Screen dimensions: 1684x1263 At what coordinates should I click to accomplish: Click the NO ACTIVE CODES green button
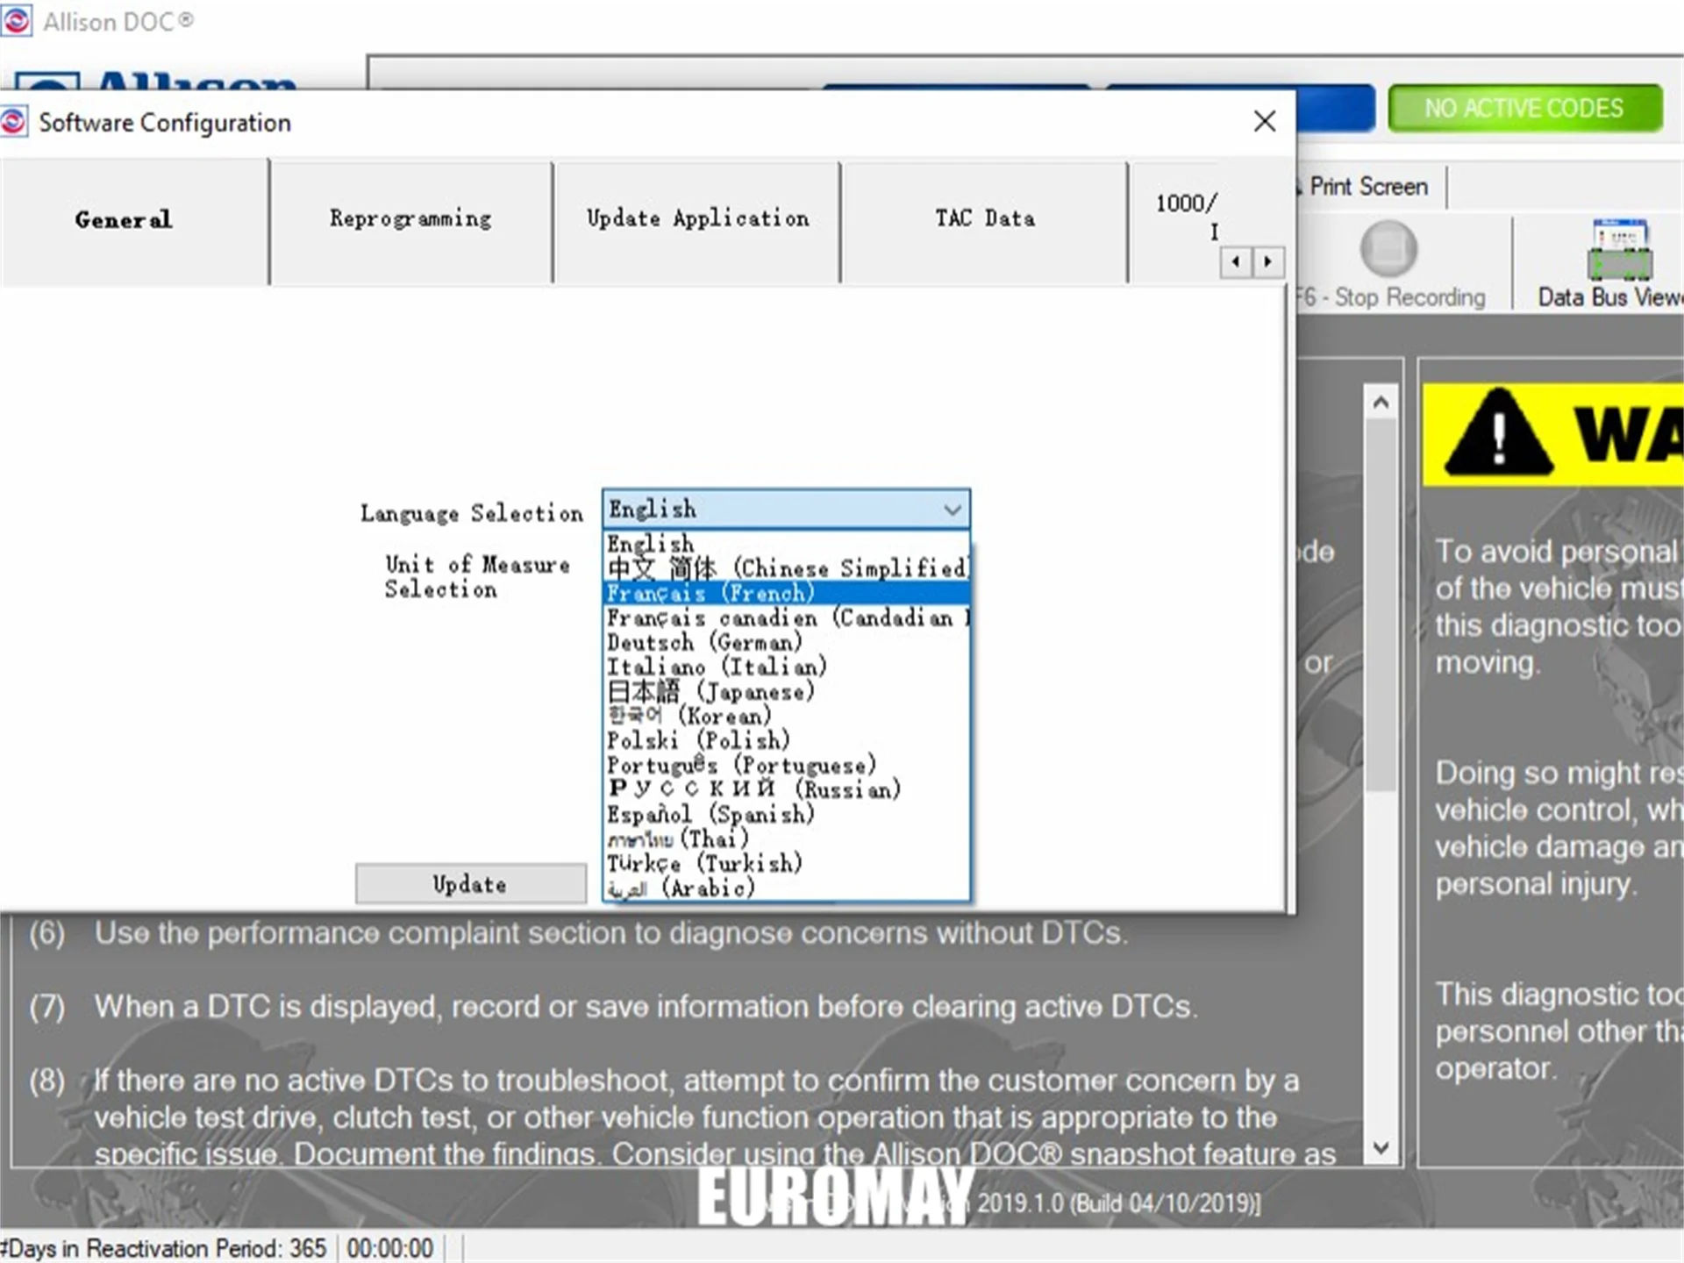coord(1524,109)
